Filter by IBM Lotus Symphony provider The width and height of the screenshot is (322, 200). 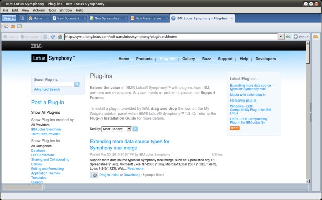tap(46, 129)
